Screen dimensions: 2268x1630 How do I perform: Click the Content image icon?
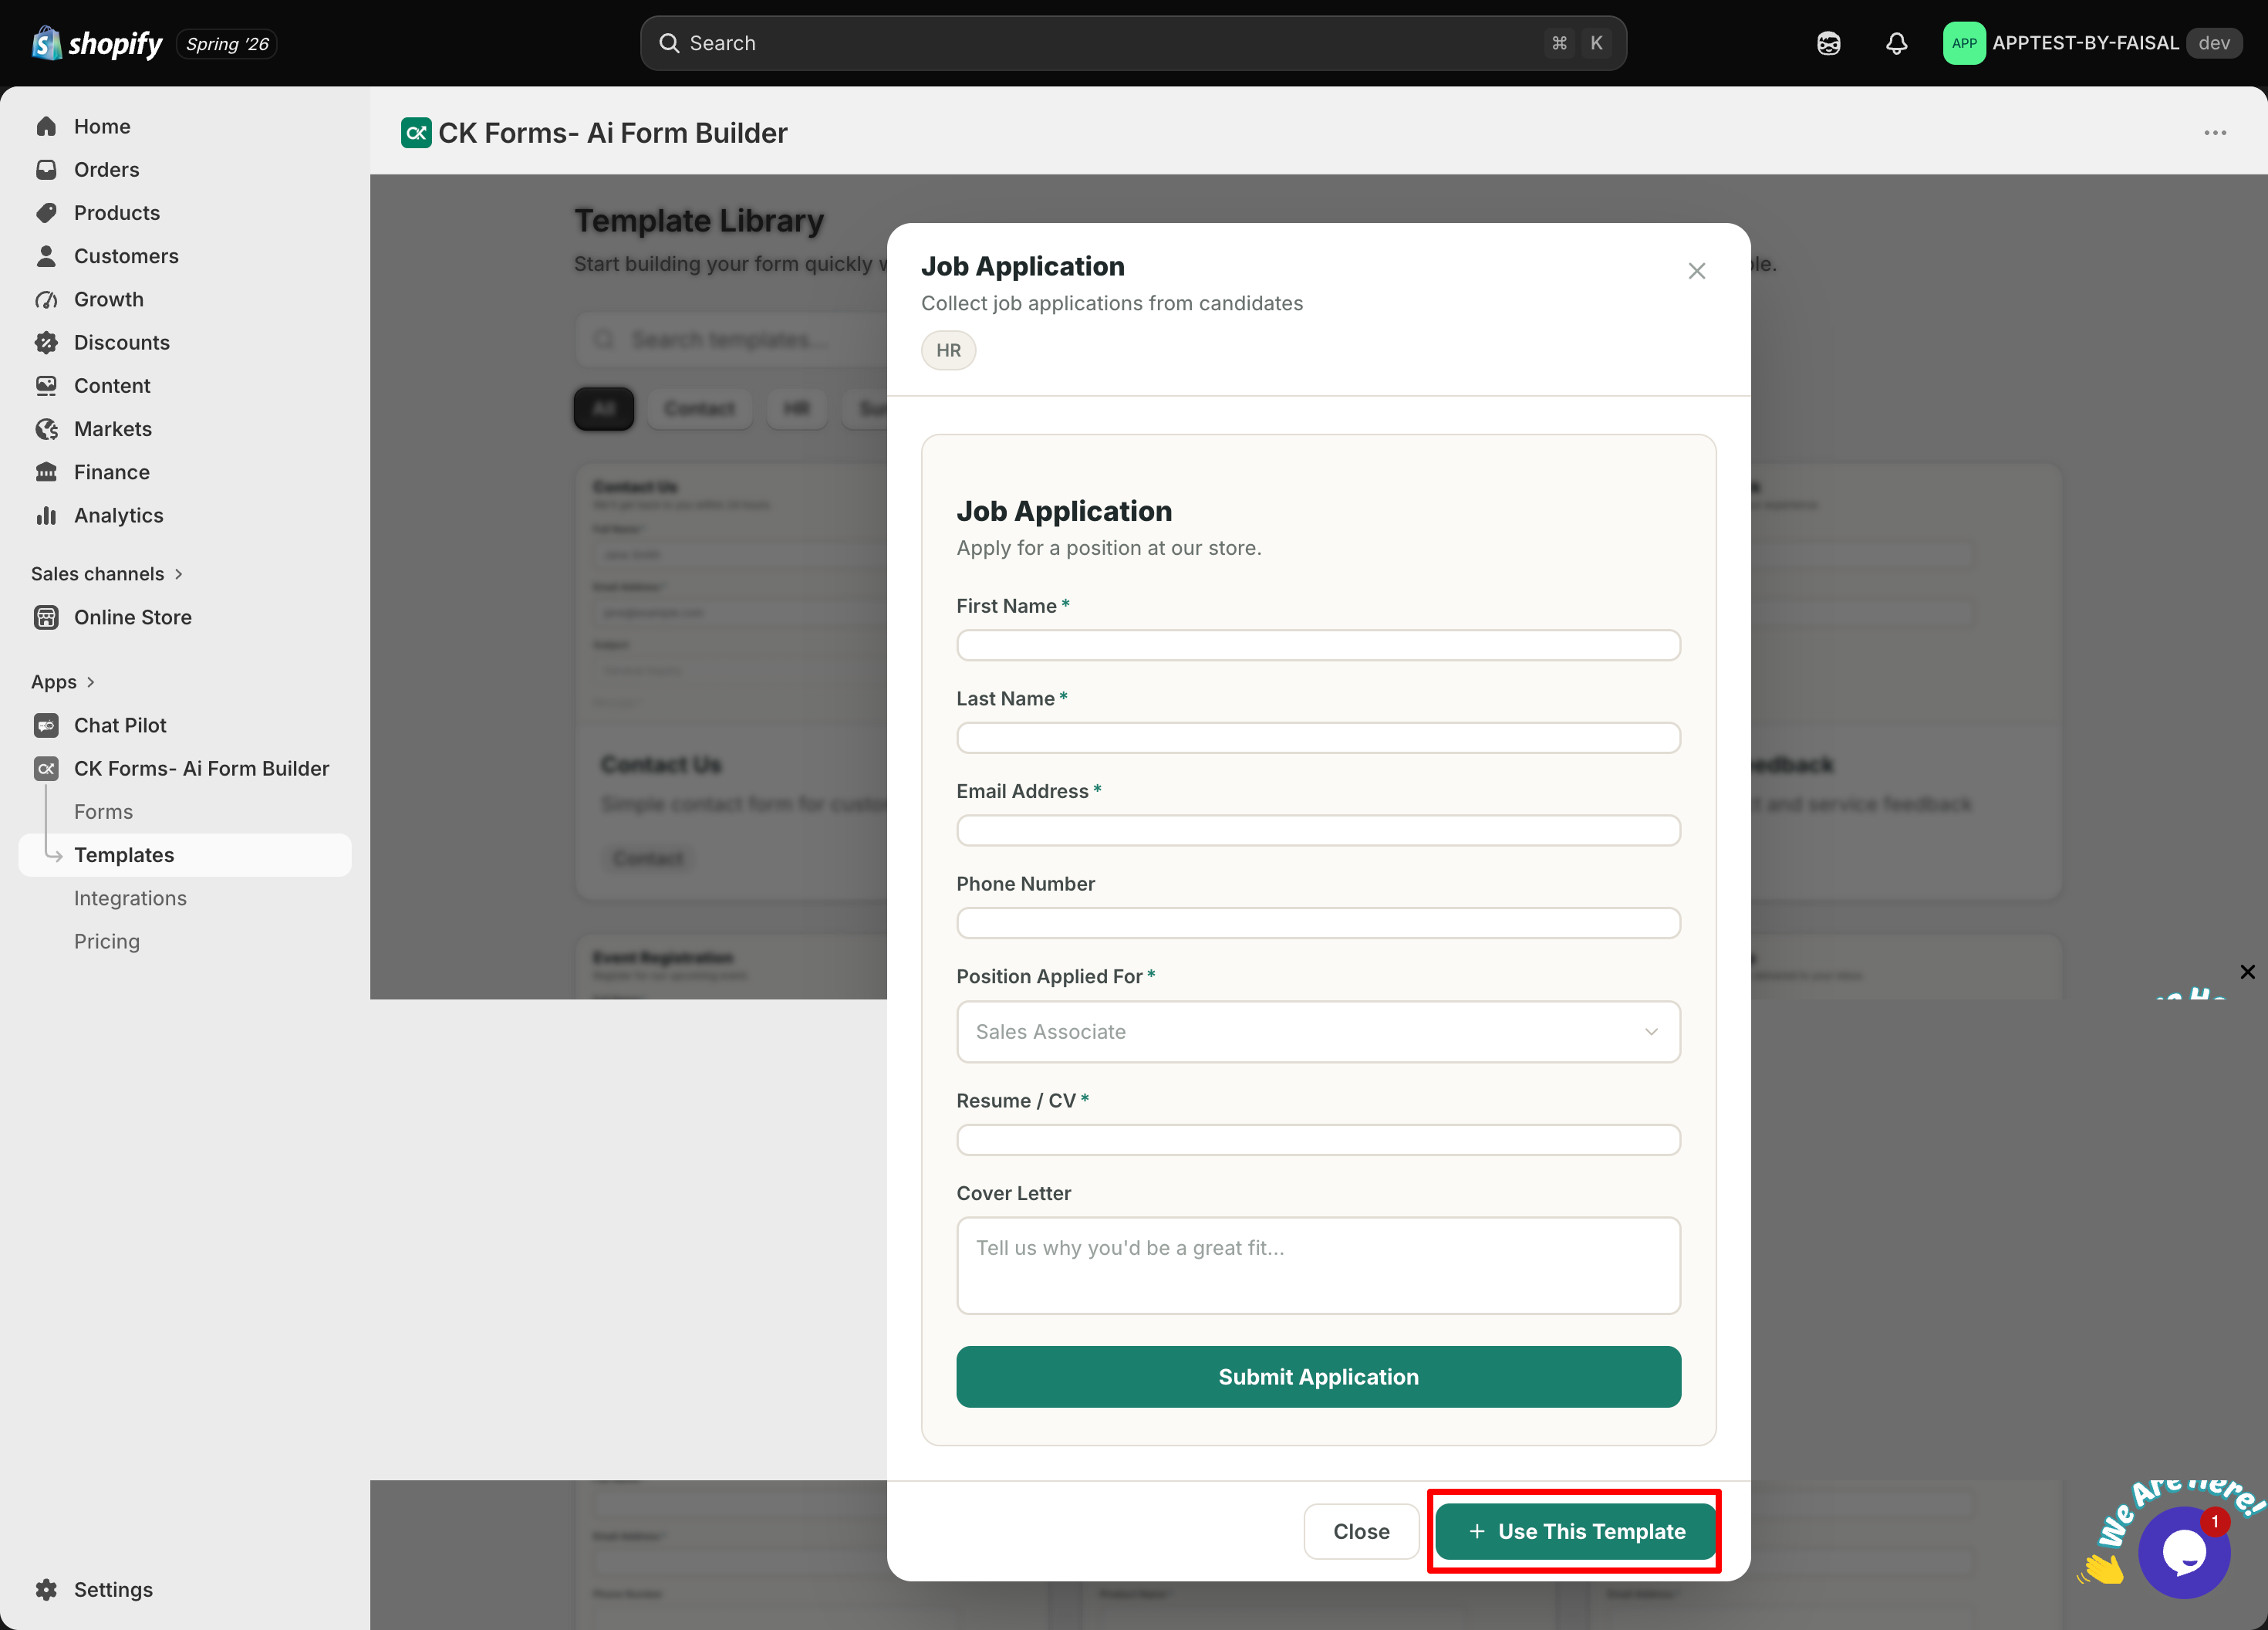[x=46, y=385]
